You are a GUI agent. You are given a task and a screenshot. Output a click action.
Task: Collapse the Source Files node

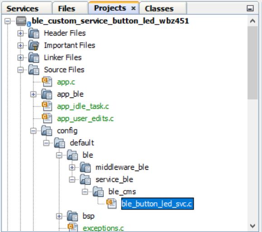pyautogui.click(x=20, y=70)
